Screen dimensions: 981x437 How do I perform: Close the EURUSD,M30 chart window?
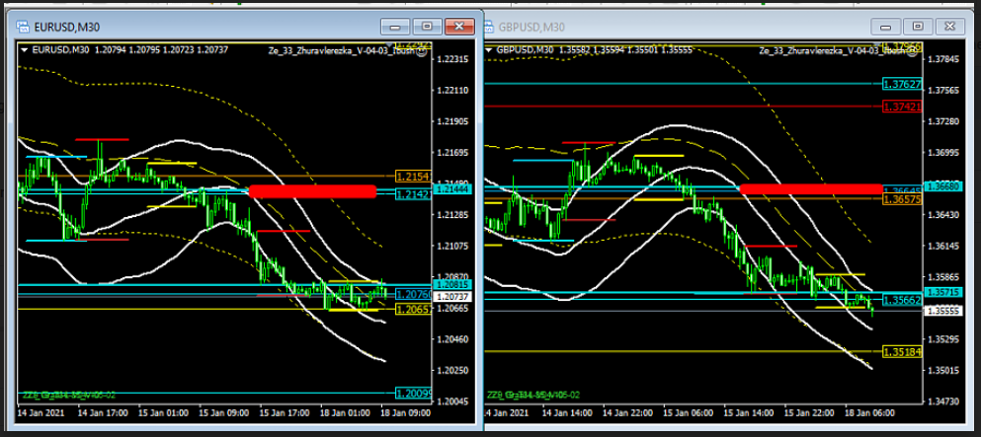pyautogui.click(x=458, y=27)
